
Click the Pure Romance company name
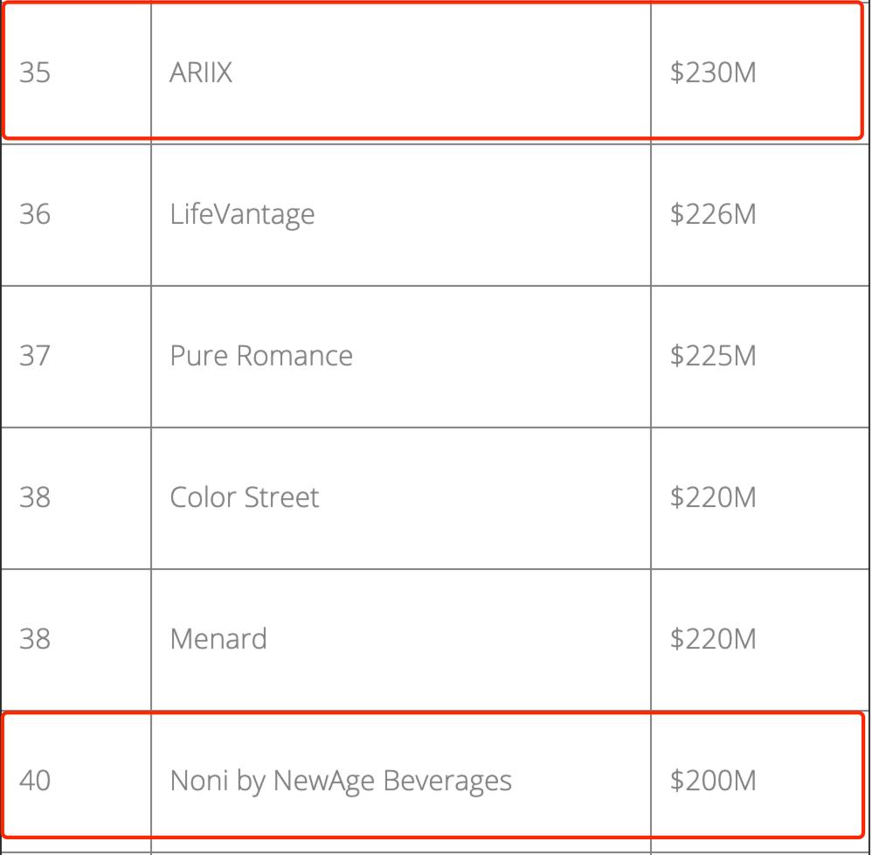pos(261,356)
